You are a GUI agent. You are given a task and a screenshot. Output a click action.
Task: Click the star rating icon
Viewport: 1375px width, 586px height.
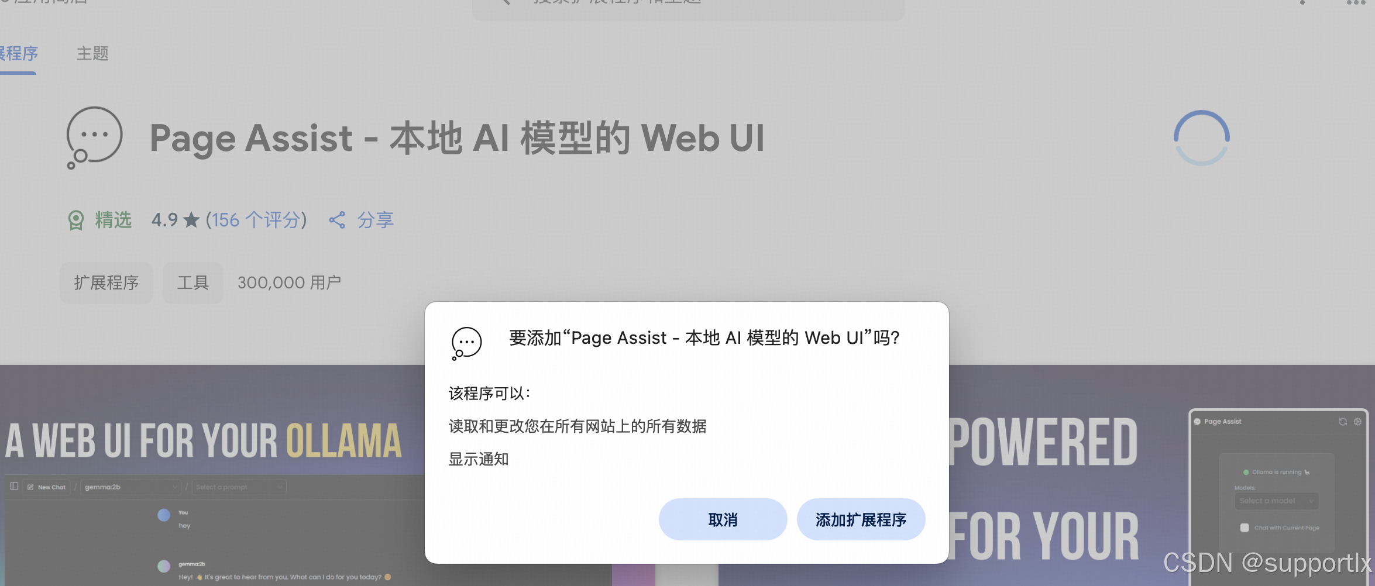coord(191,220)
